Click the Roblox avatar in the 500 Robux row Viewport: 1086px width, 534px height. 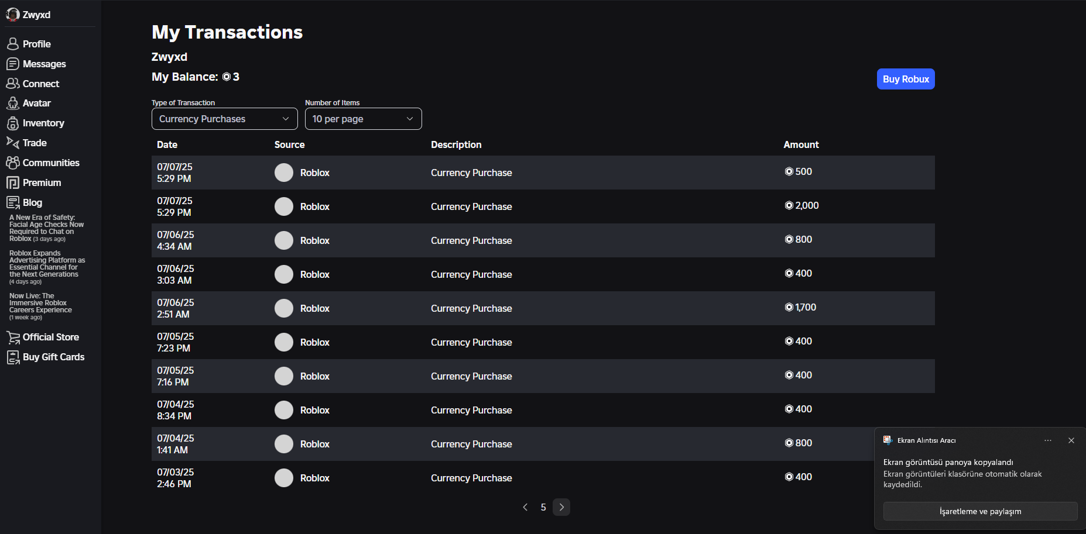point(284,173)
